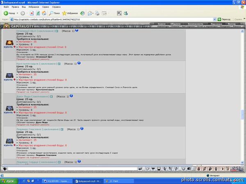Click blue gift icon beside Кристаллизация mass
The height and width of the screenshot is (184, 246).
tap(79, 63)
